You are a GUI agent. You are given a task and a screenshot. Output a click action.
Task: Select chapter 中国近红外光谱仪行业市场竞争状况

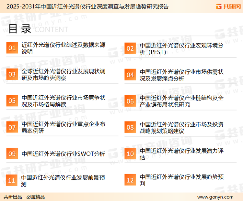coord(64,101)
